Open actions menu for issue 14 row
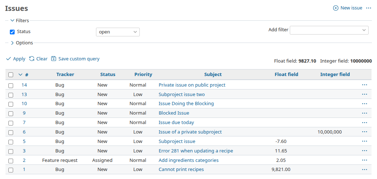Screen dimensions: 377x179 tap(364, 85)
